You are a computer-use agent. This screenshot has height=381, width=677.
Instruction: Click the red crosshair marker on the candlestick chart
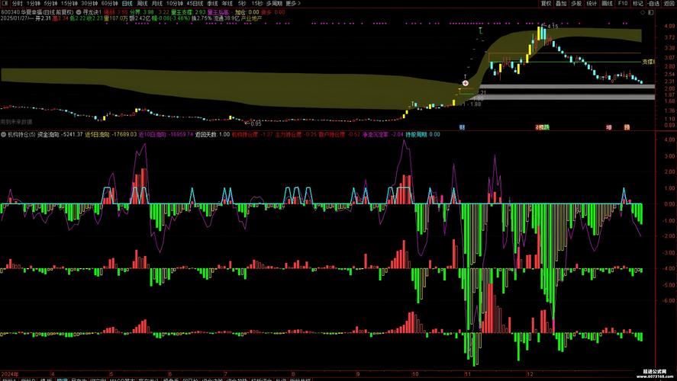point(466,82)
